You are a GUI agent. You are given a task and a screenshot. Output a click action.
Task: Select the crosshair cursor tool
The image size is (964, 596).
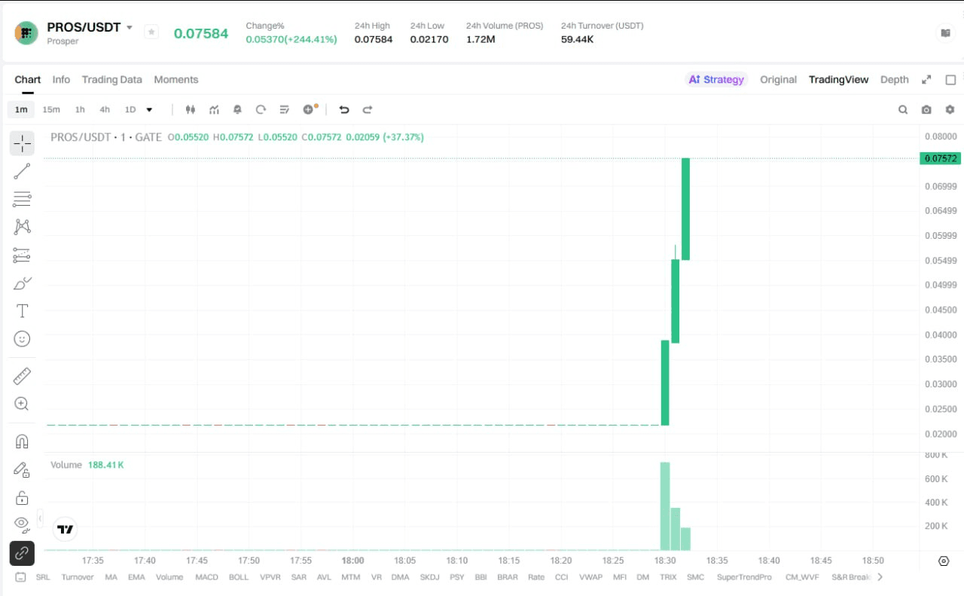pos(22,143)
